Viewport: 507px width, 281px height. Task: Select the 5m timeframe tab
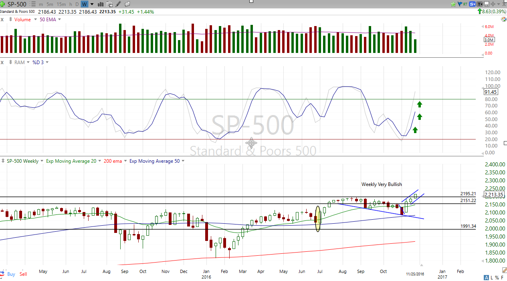(50, 4)
